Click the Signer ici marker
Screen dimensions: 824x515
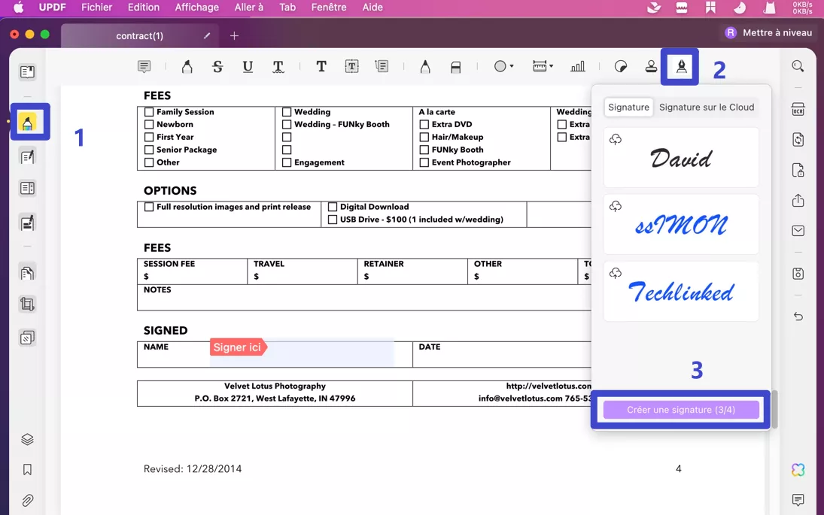[238, 347]
